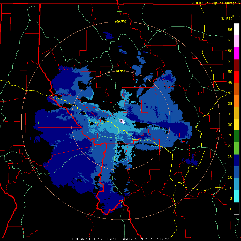Select the light orange legend swatch
Screen dimensions: 241x241
click(236, 101)
